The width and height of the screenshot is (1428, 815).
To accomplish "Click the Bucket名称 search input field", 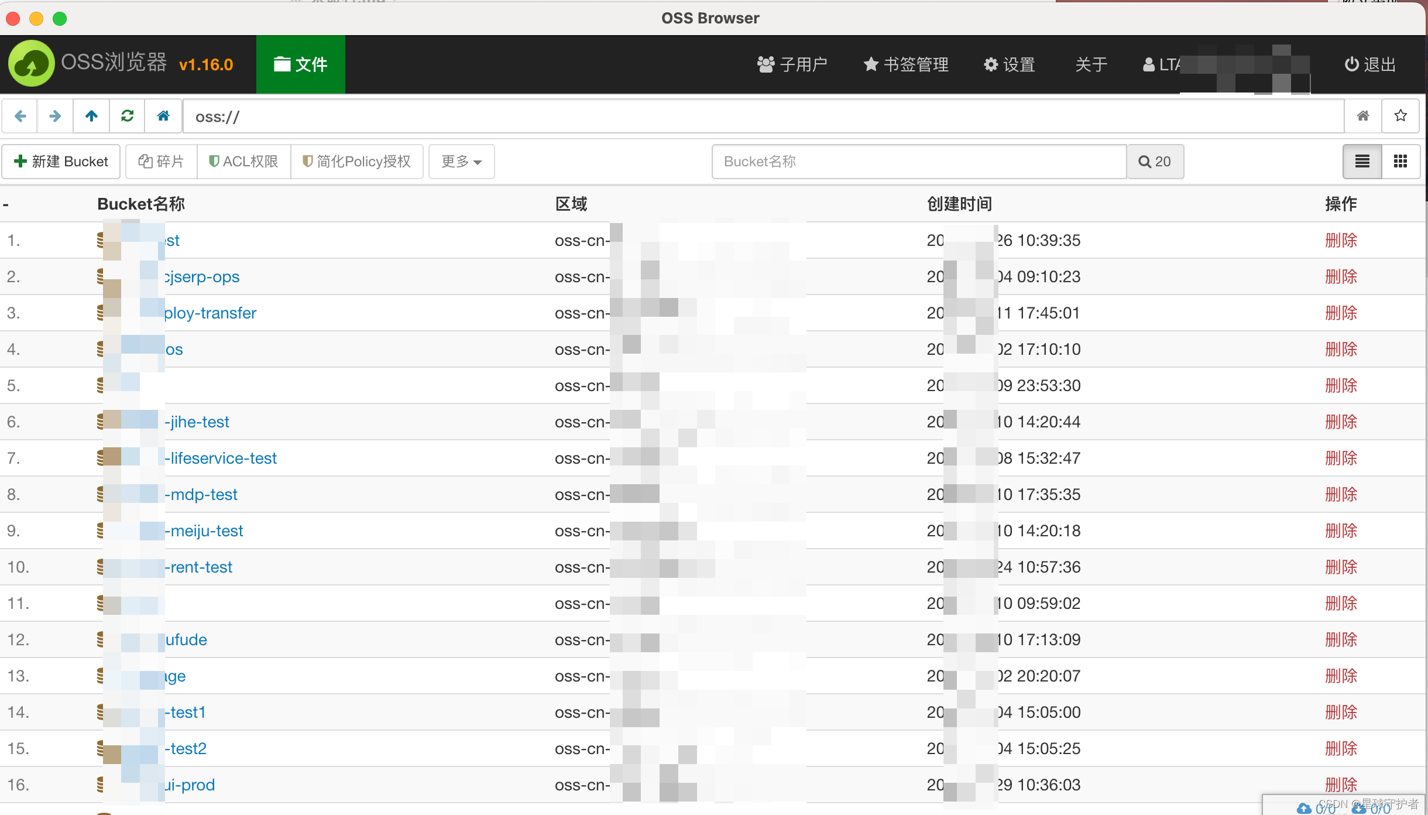I will tap(918, 162).
